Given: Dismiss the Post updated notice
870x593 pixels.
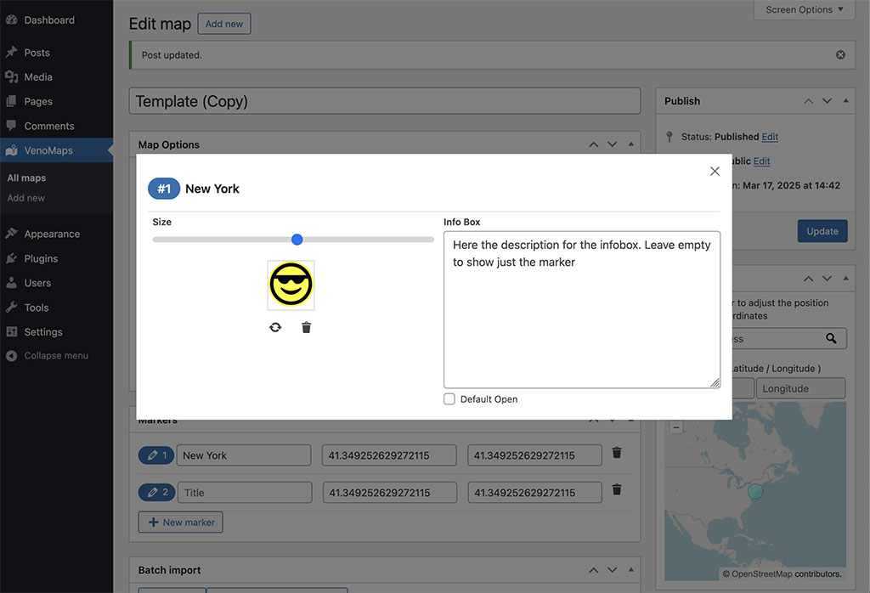Looking at the screenshot, I should pyautogui.click(x=840, y=55).
